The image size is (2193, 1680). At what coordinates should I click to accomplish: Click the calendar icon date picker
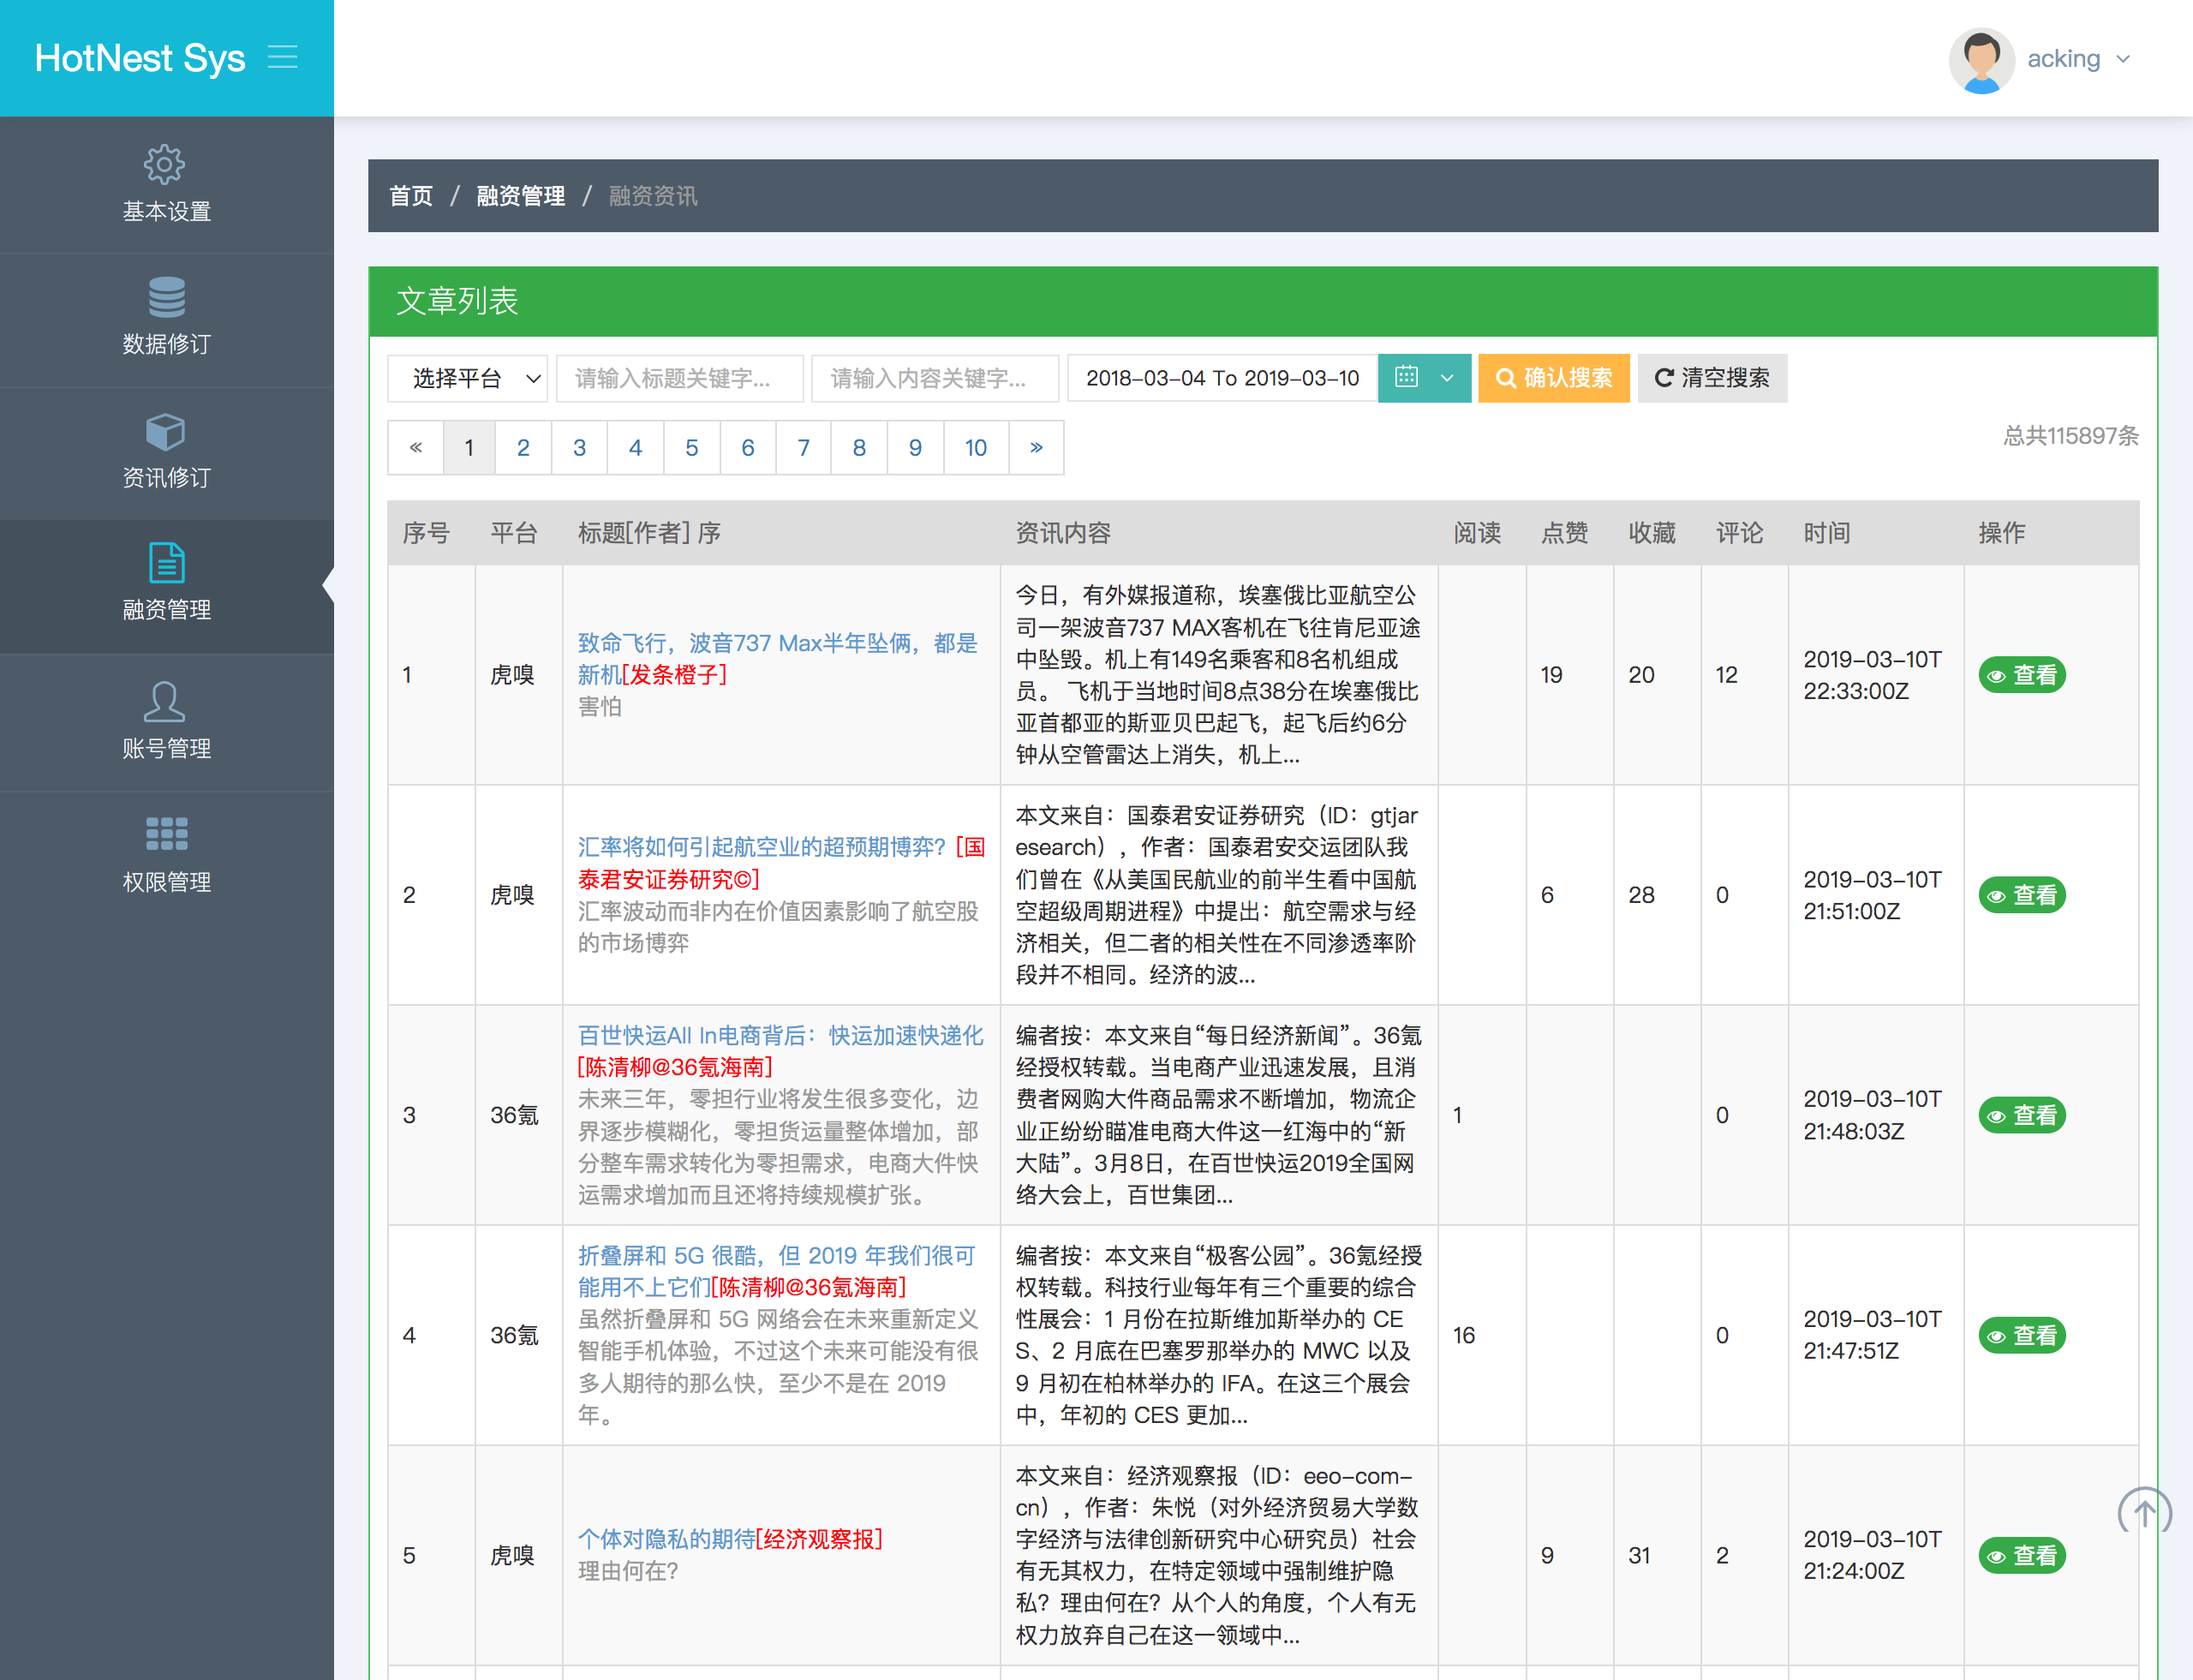click(1406, 377)
